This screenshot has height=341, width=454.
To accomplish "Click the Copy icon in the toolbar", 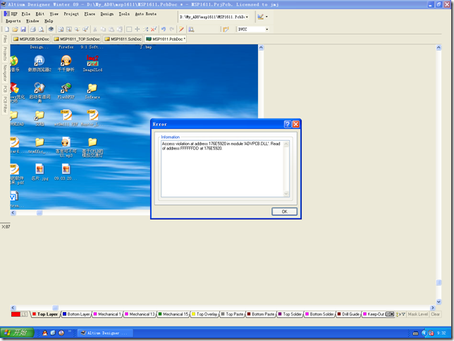I will tap(103, 29).
